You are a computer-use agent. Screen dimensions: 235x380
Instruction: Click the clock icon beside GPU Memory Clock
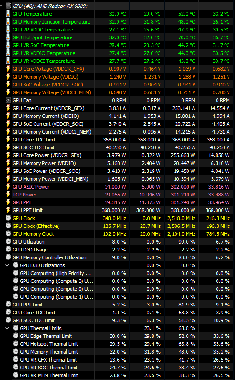[8, 233]
